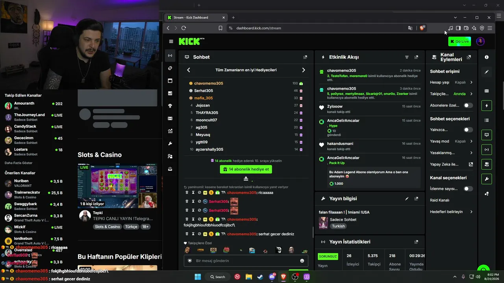Pop out the Yayın İstatistikleri panel
The height and width of the screenshot is (283, 504).
(416, 242)
